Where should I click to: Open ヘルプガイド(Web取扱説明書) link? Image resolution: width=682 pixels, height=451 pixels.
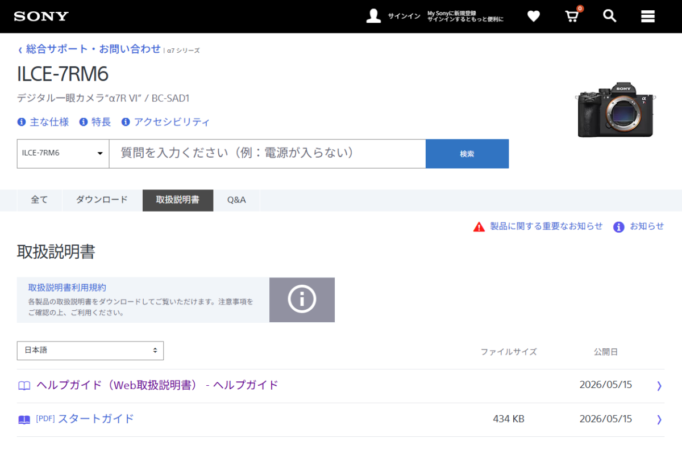click(157, 385)
